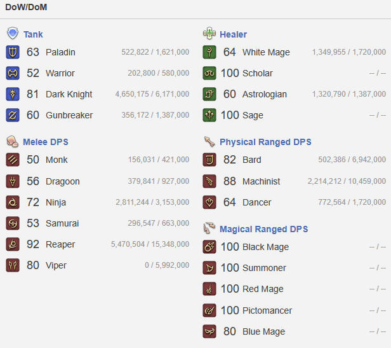Select the Ninja job icon

click(x=13, y=202)
